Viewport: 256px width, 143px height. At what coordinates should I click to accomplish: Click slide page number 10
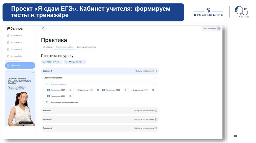tap(235, 136)
